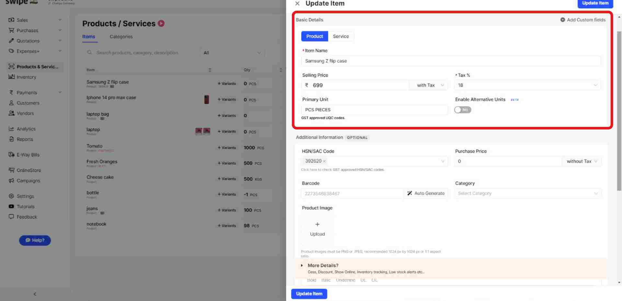This screenshot has height=301, width=622.
Task: Open the Fresh Oranges item row
Action: pyautogui.click(x=102, y=162)
